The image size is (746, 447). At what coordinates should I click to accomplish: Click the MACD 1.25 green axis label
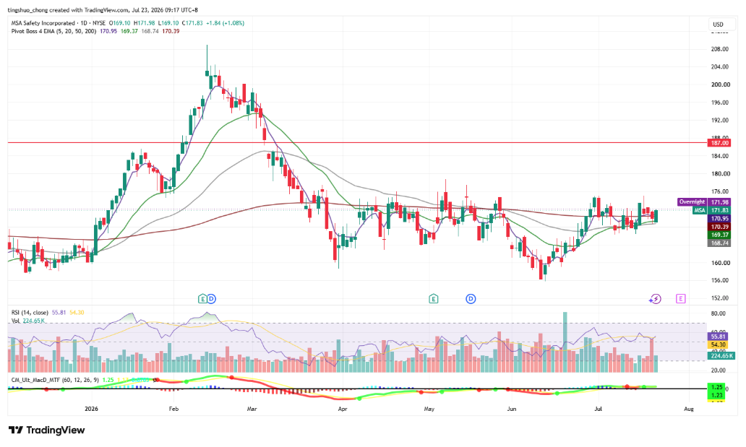tap(717, 387)
